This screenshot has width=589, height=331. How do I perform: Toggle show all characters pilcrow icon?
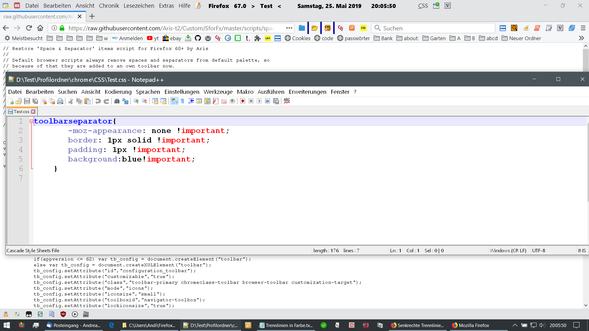pos(183,101)
